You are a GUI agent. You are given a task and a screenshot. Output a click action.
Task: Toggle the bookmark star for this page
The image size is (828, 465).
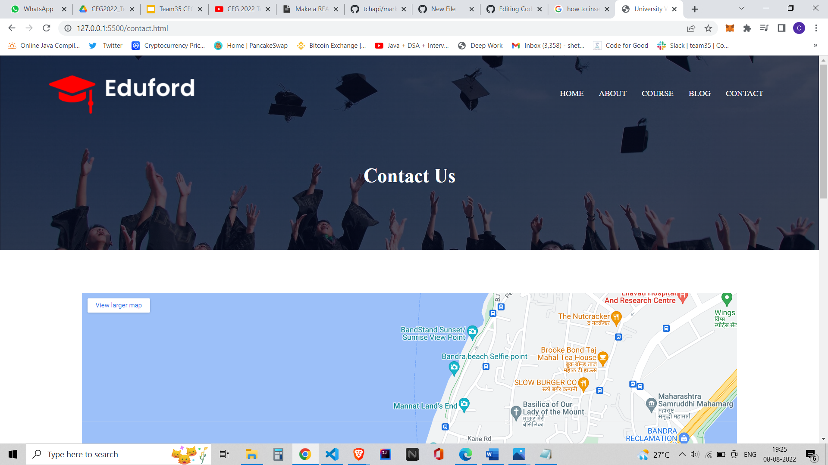click(708, 28)
